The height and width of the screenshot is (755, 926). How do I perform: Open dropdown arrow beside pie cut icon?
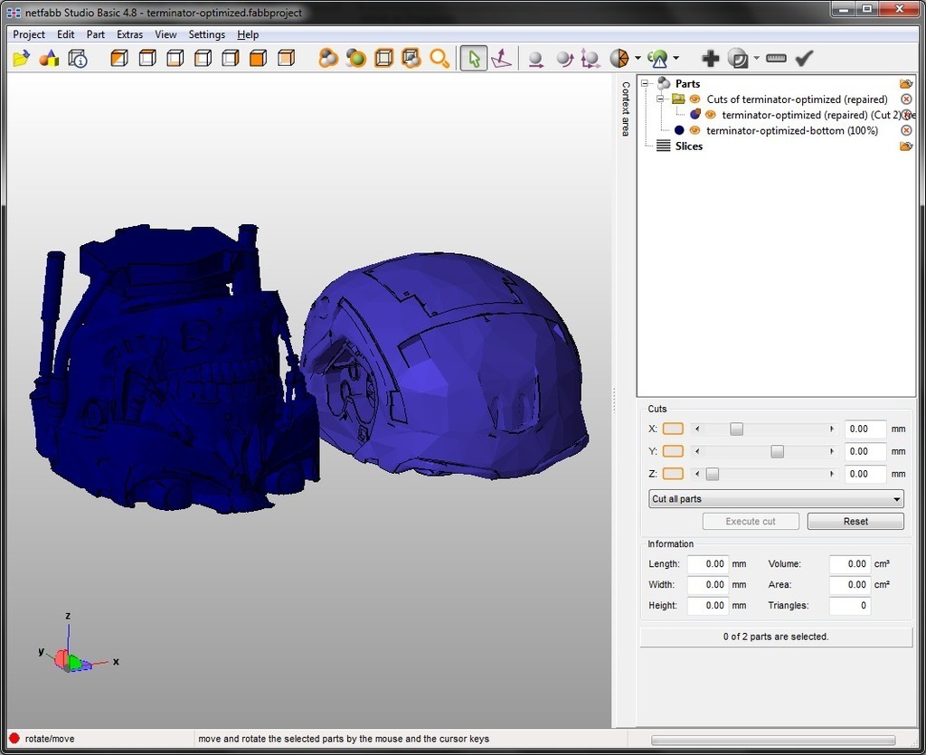tap(638, 59)
